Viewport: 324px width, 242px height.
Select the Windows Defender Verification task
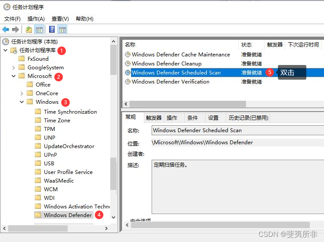tap(171, 81)
